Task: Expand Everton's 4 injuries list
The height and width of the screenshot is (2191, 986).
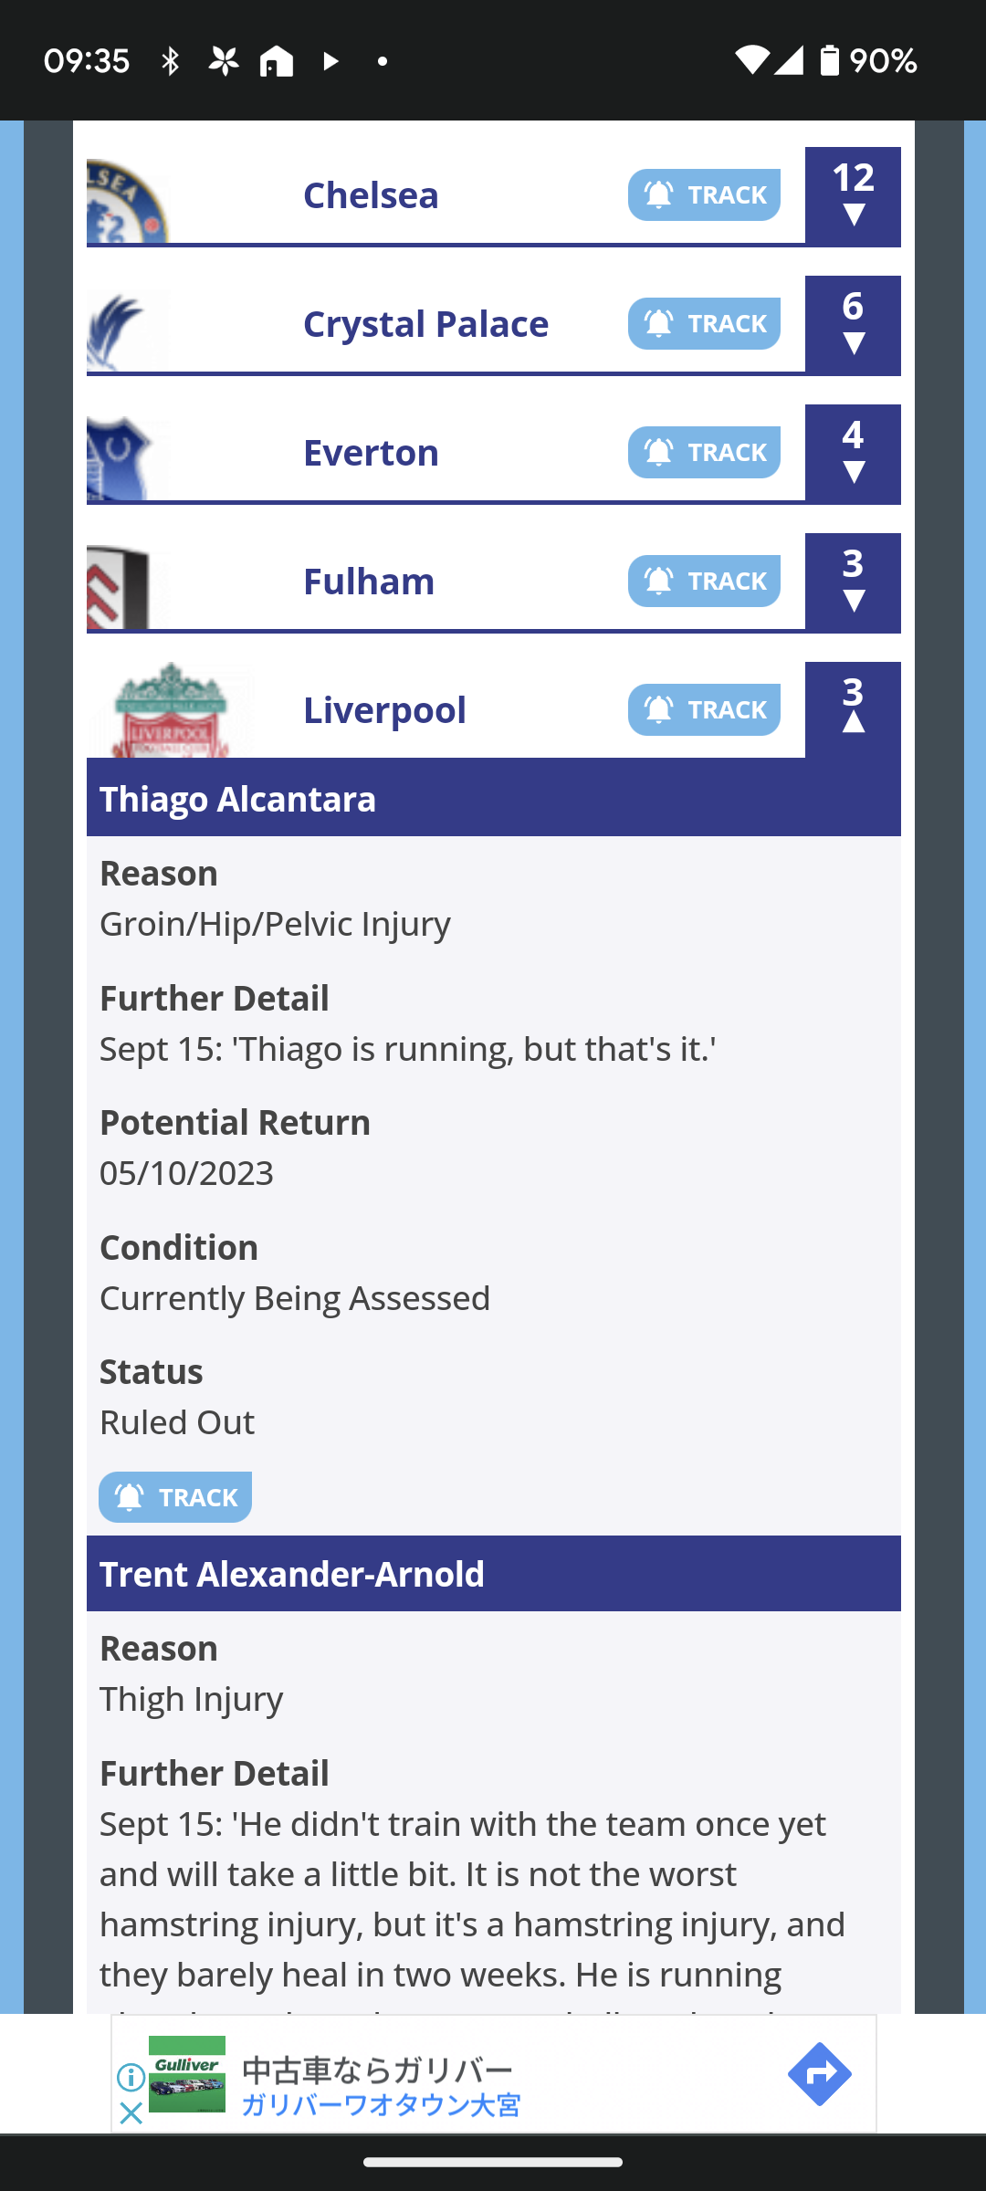Action: click(x=853, y=454)
